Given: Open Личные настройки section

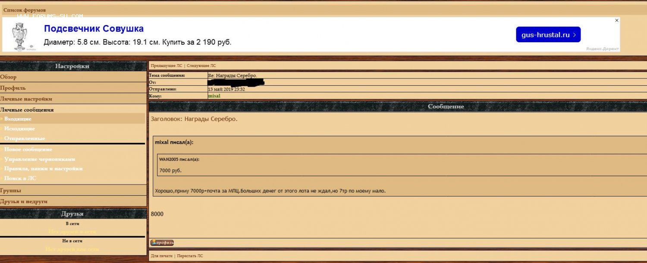Looking at the screenshot, I should (x=26, y=99).
